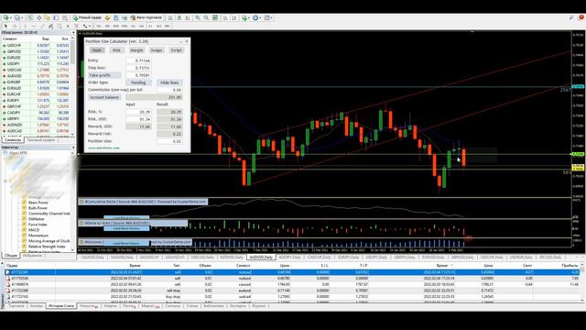Viewport: 586px width, 330px height.
Task: Click the Hide lines button
Action: pos(169,82)
